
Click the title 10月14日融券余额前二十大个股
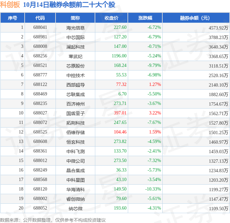click(x=69, y=5)
